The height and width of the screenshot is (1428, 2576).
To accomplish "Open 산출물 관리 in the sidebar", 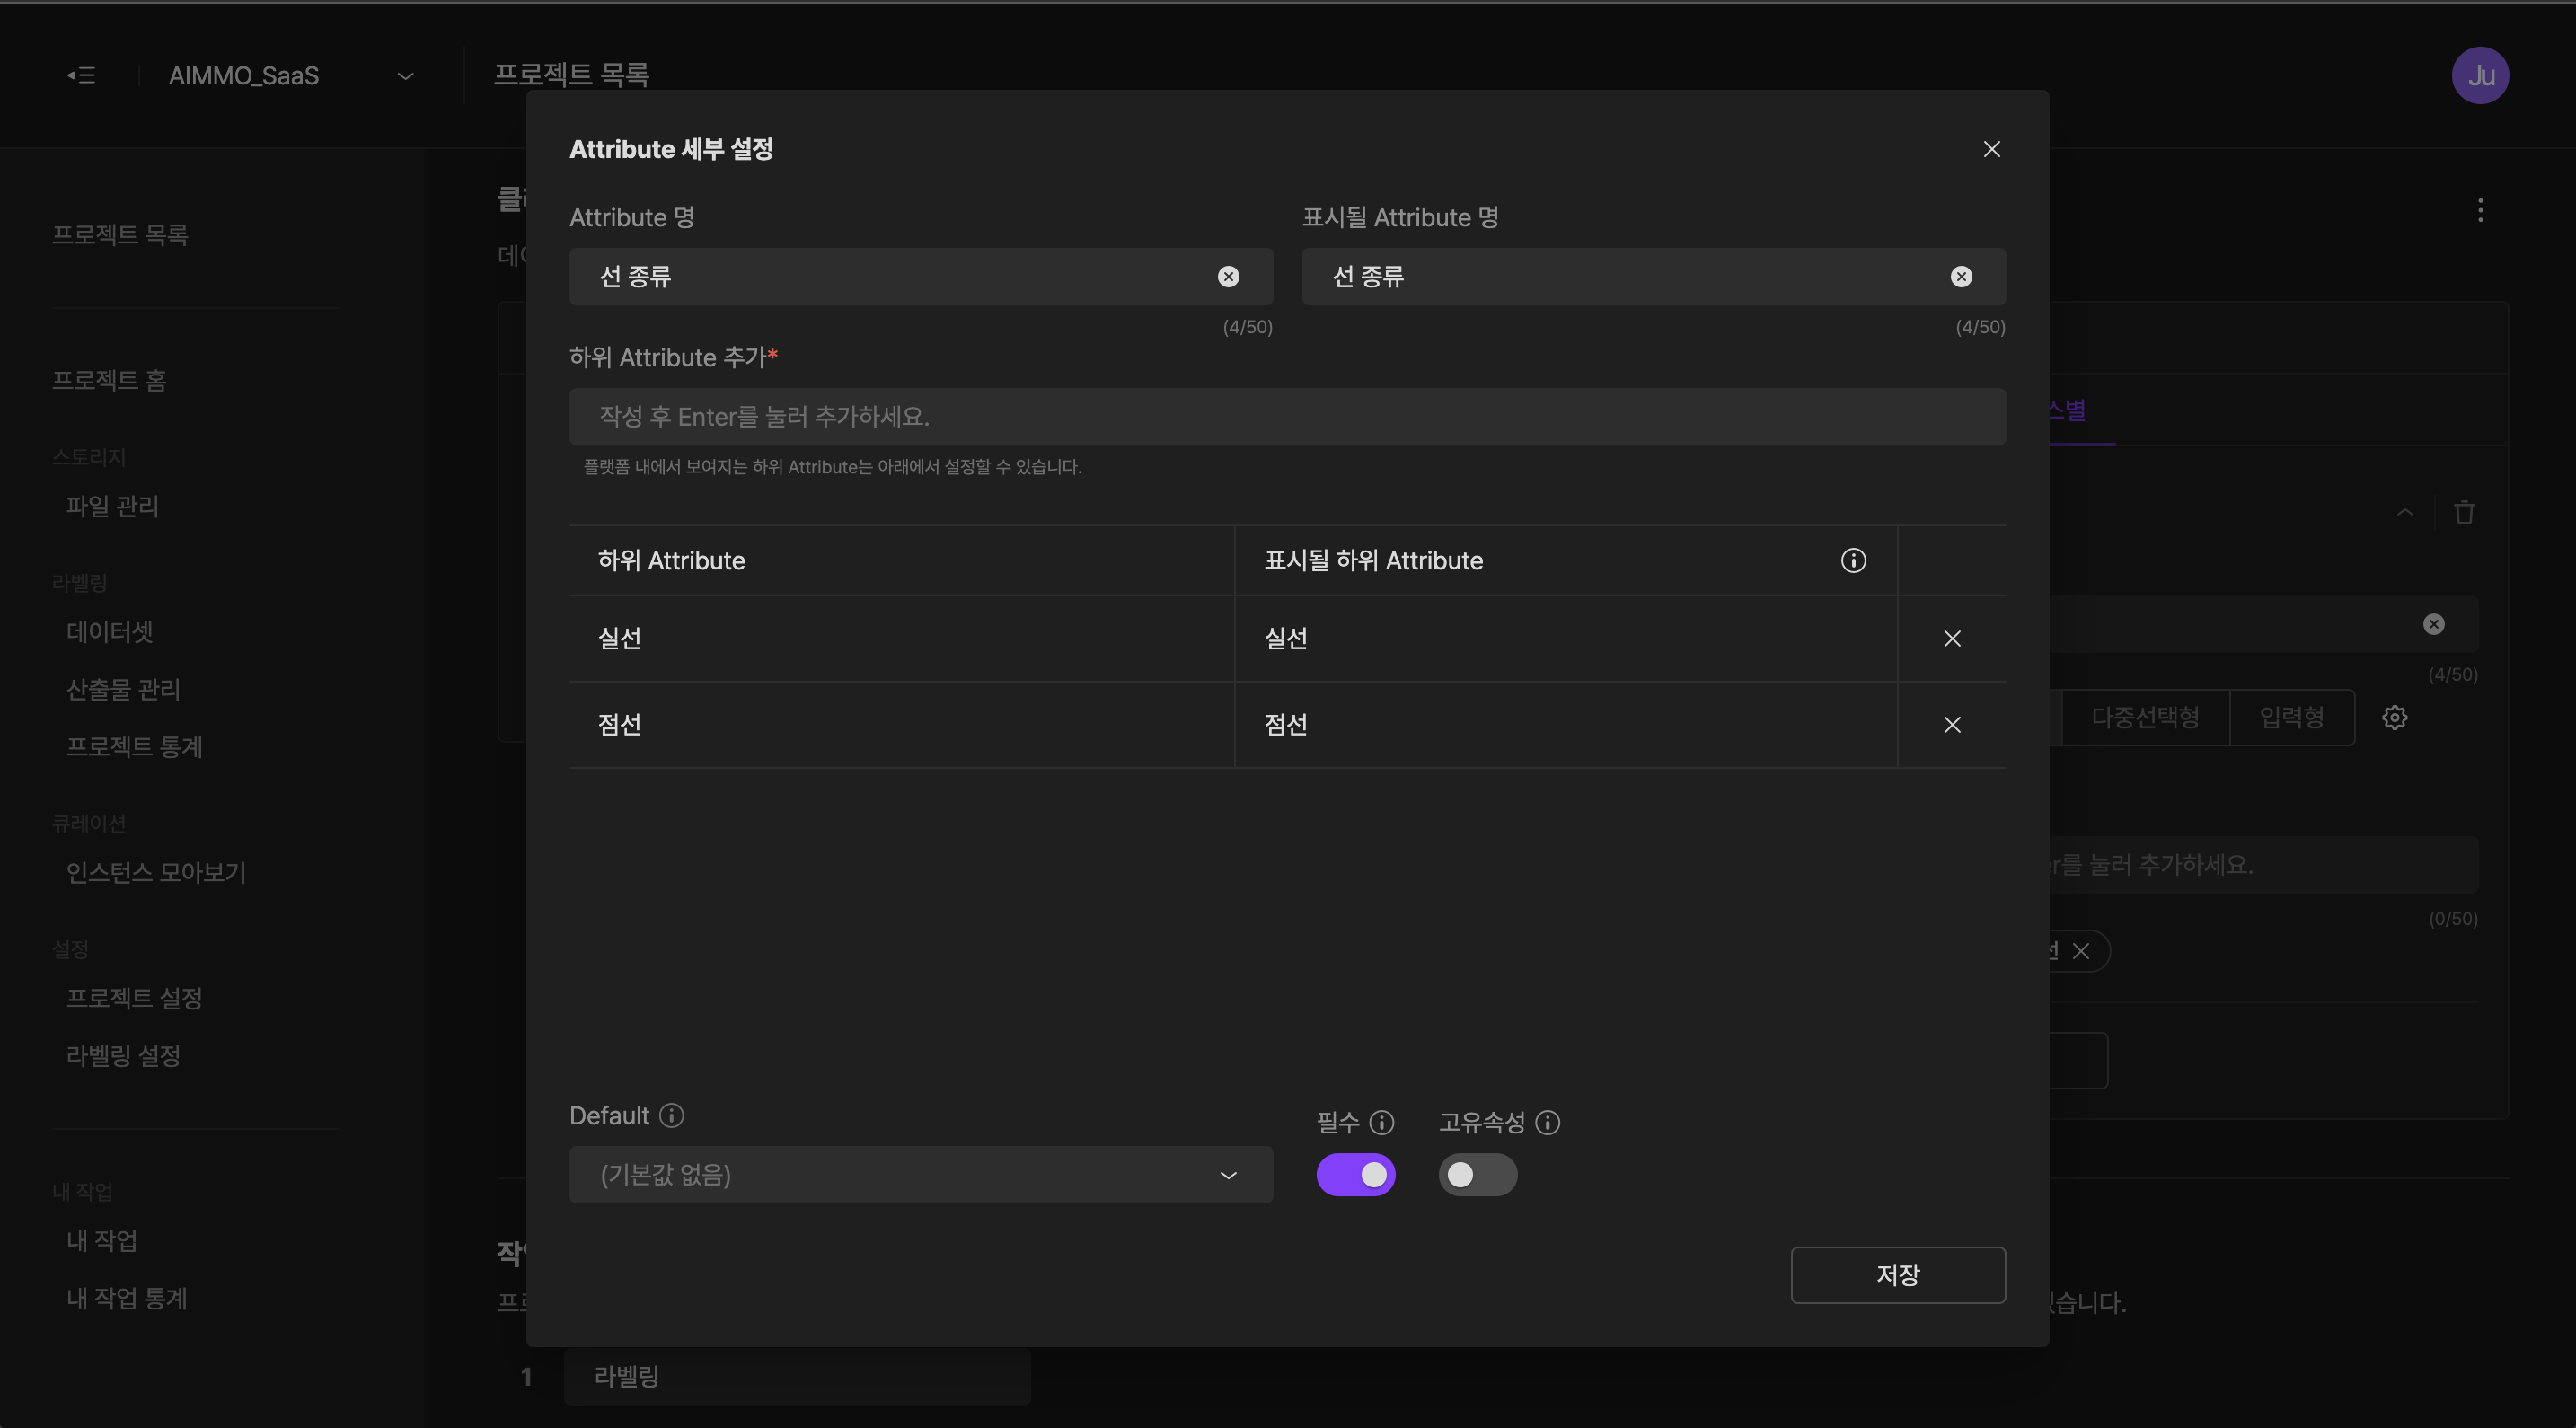I will 123,689.
